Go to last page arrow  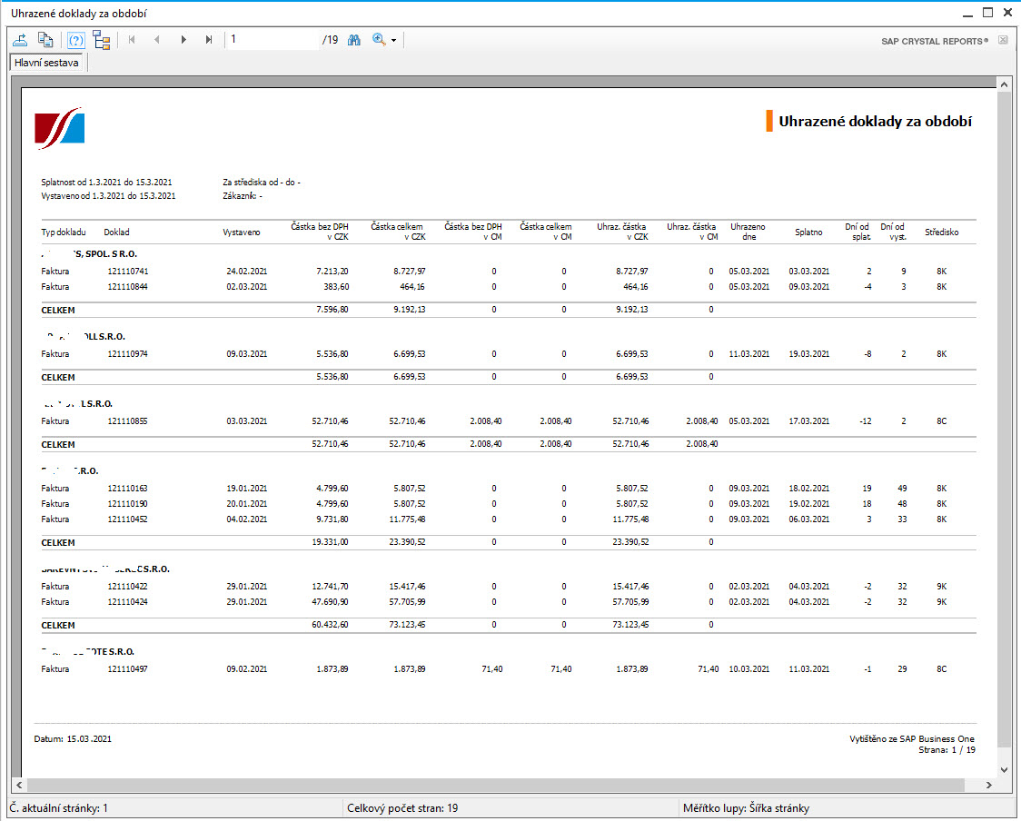pos(208,40)
